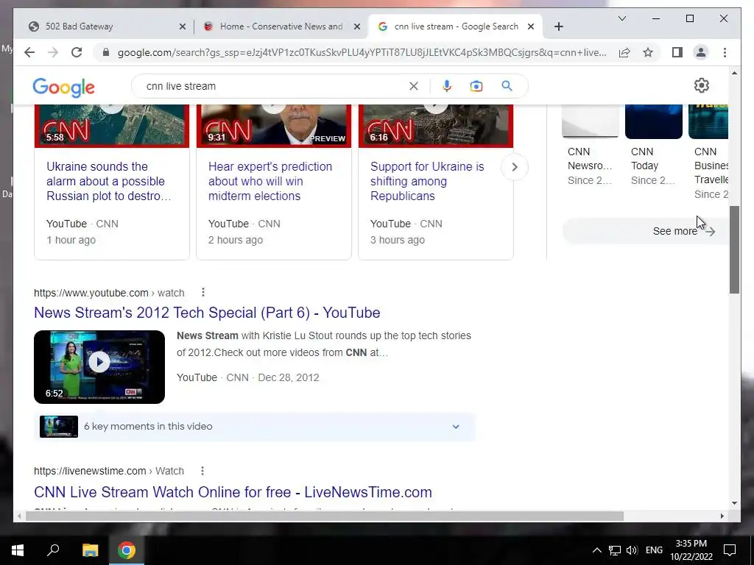Image resolution: width=754 pixels, height=565 pixels.
Task: Open Ukraine sounds the alarm video
Action: [x=109, y=181]
